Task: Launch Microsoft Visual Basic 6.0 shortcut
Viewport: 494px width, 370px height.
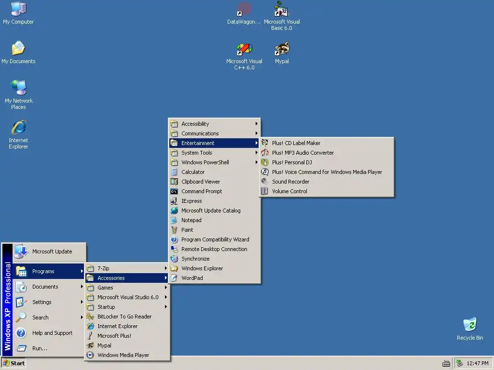Action: click(282, 16)
